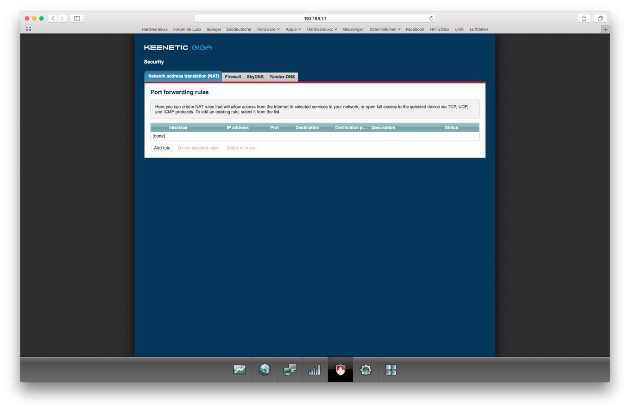Open the System monitor chart icon
This screenshot has width=630, height=411.
tap(239, 370)
